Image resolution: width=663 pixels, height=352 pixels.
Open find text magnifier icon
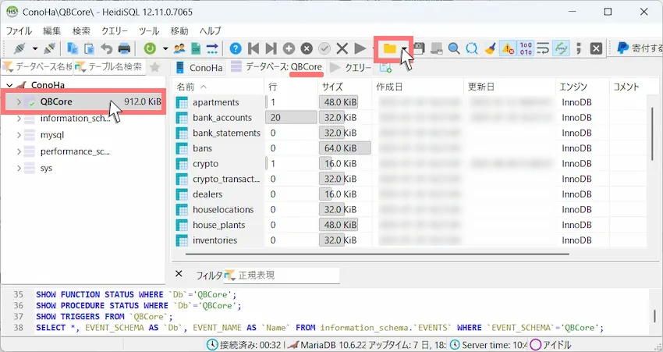[x=454, y=48]
